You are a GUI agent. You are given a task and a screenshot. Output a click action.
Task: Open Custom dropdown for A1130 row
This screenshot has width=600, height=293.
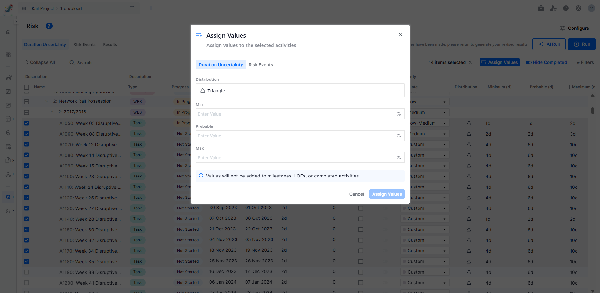(x=444, y=208)
